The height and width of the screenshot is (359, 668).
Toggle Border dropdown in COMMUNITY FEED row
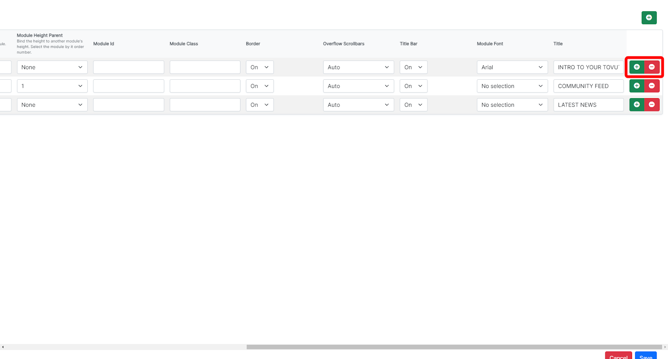(260, 86)
